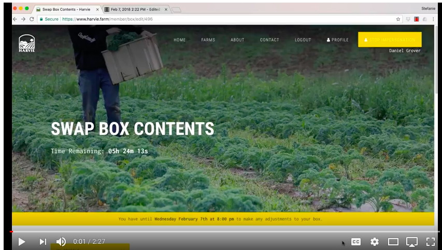Image resolution: width=442 pixels, height=250 pixels.
Task: Open Chrome three-dot menu
Action: point(433,19)
